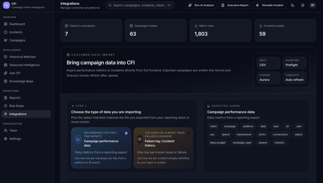Click the 'impressions' field chip
This screenshot has height=183, width=323.
tap(244, 135)
